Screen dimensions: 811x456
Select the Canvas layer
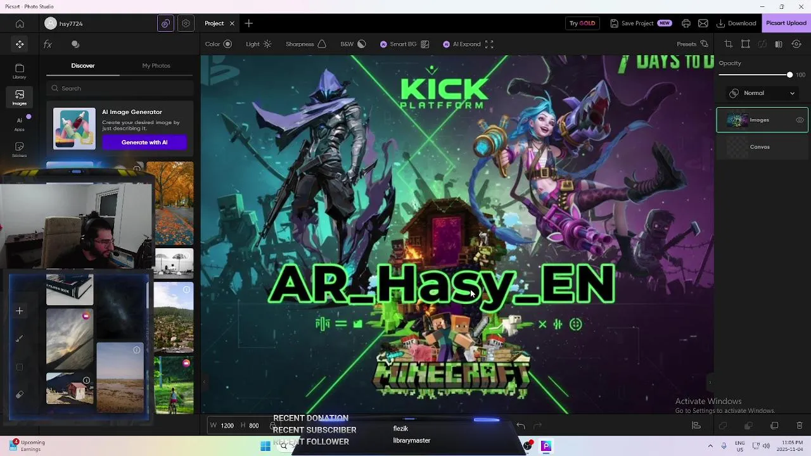coord(762,147)
